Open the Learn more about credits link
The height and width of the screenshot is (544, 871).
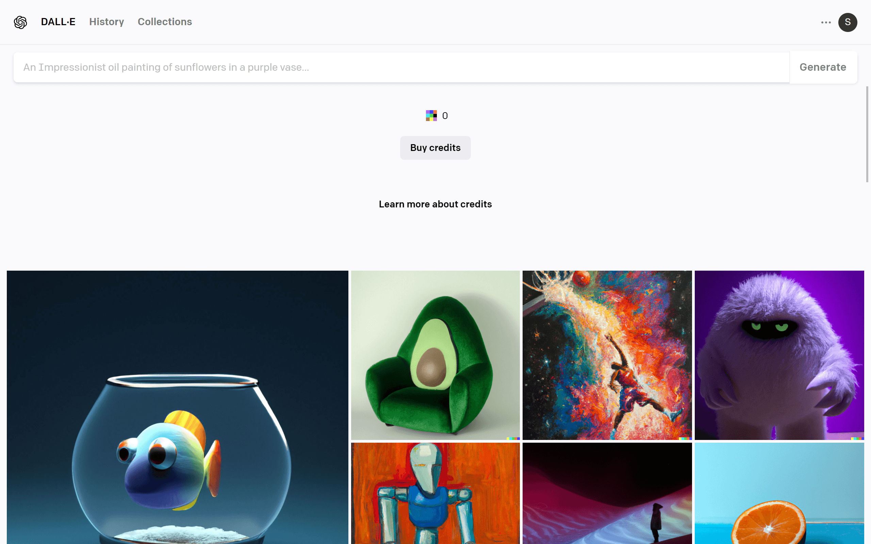tap(435, 204)
